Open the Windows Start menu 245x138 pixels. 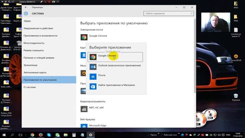tap(4, 135)
